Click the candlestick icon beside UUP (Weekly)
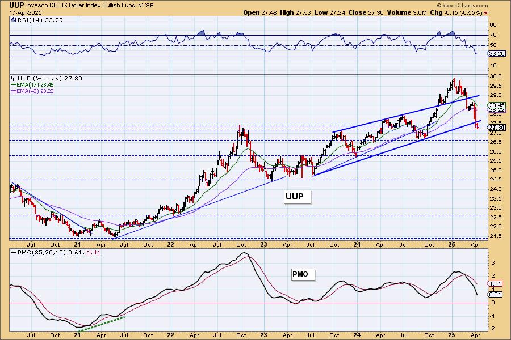511x340 pixels. (x=13, y=78)
